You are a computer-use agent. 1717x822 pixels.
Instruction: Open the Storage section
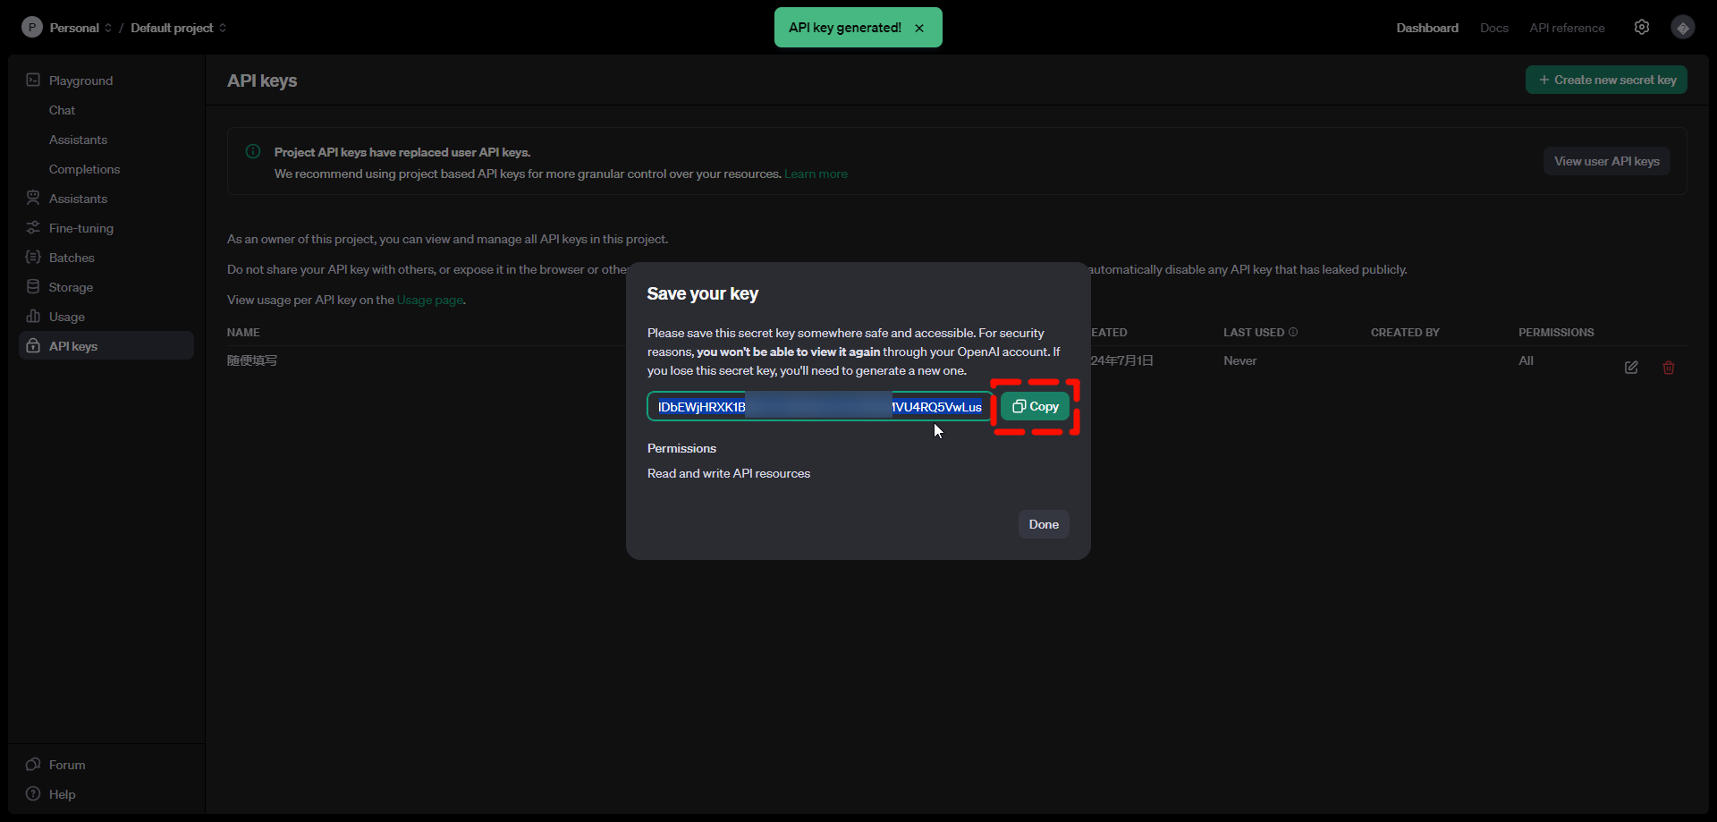coord(70,286)
